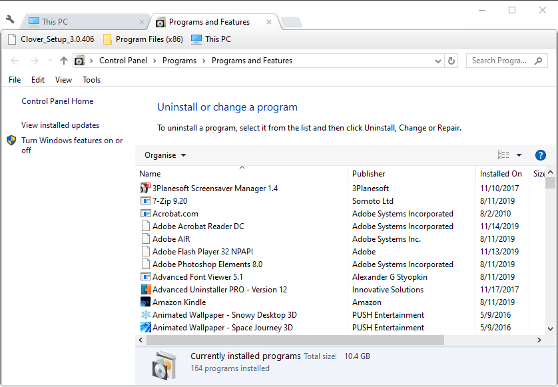Image resolution: width=558 pixels, height=387 pixels.
Task: Close the This PC tab
Action: (142, 22)
